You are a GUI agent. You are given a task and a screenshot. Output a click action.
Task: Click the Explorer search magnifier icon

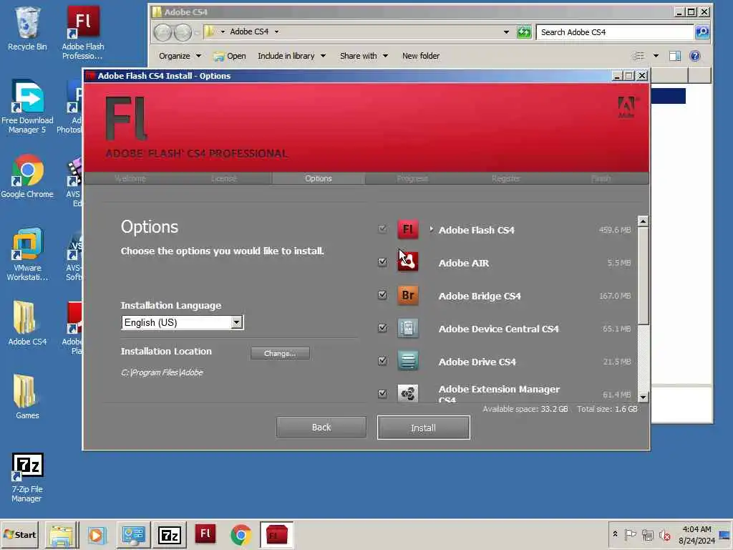click(x=702, y=32)
